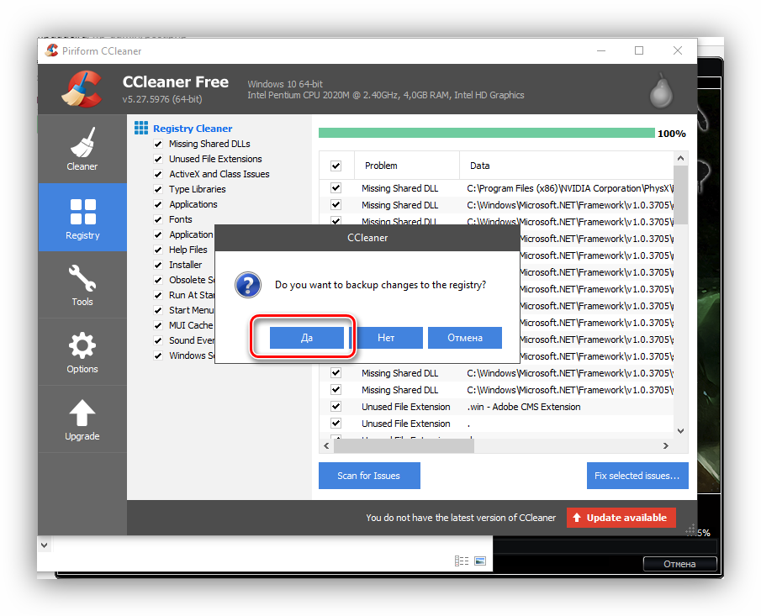Click scroll down arrow of results list
761x616 pixels.
[x=680, y=431]
